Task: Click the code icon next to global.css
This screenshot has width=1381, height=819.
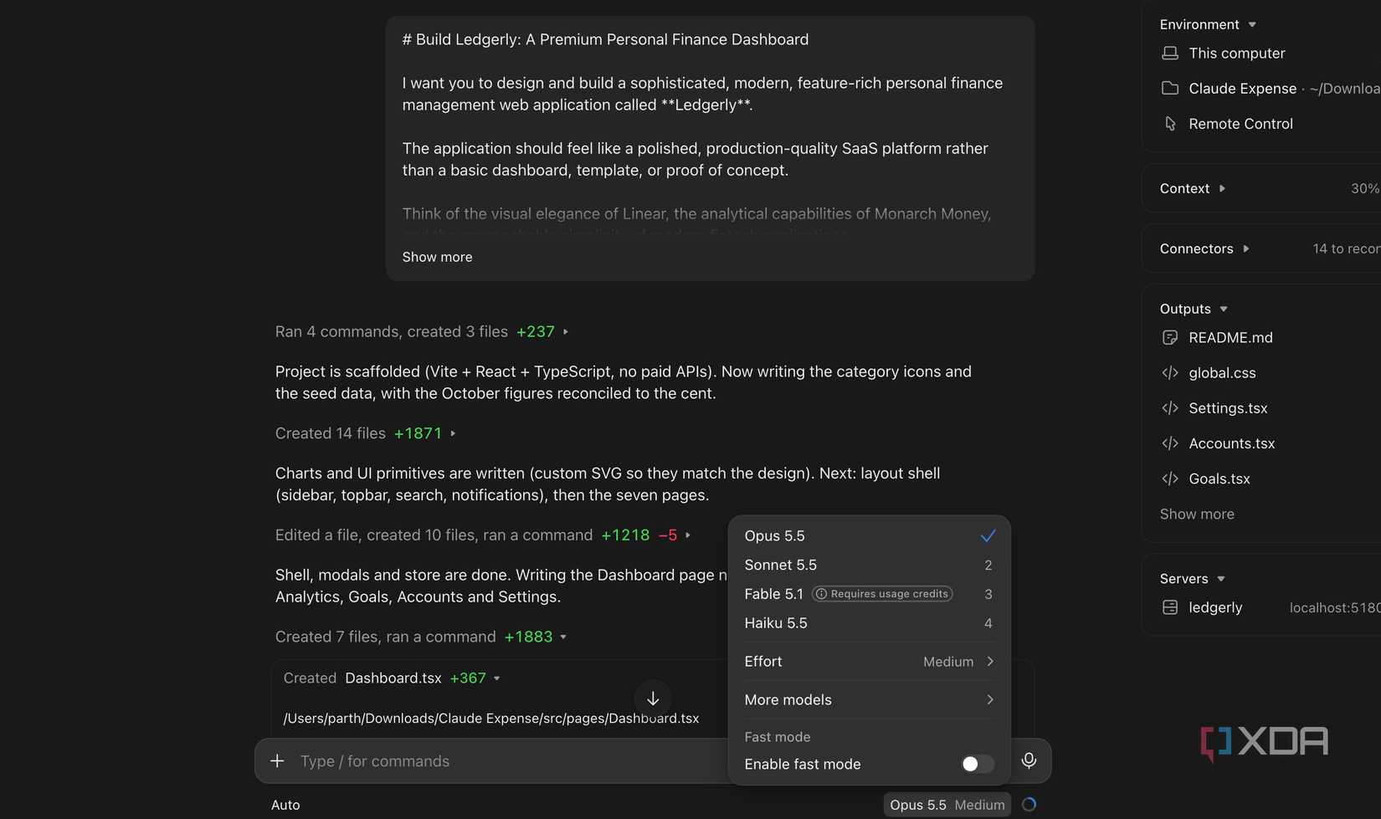Action: pos(1170,373)
